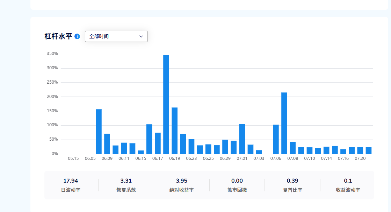Click the info icon next to 杠杆水平
Viewport: 391px width, 212px height.
click(77, 36)
